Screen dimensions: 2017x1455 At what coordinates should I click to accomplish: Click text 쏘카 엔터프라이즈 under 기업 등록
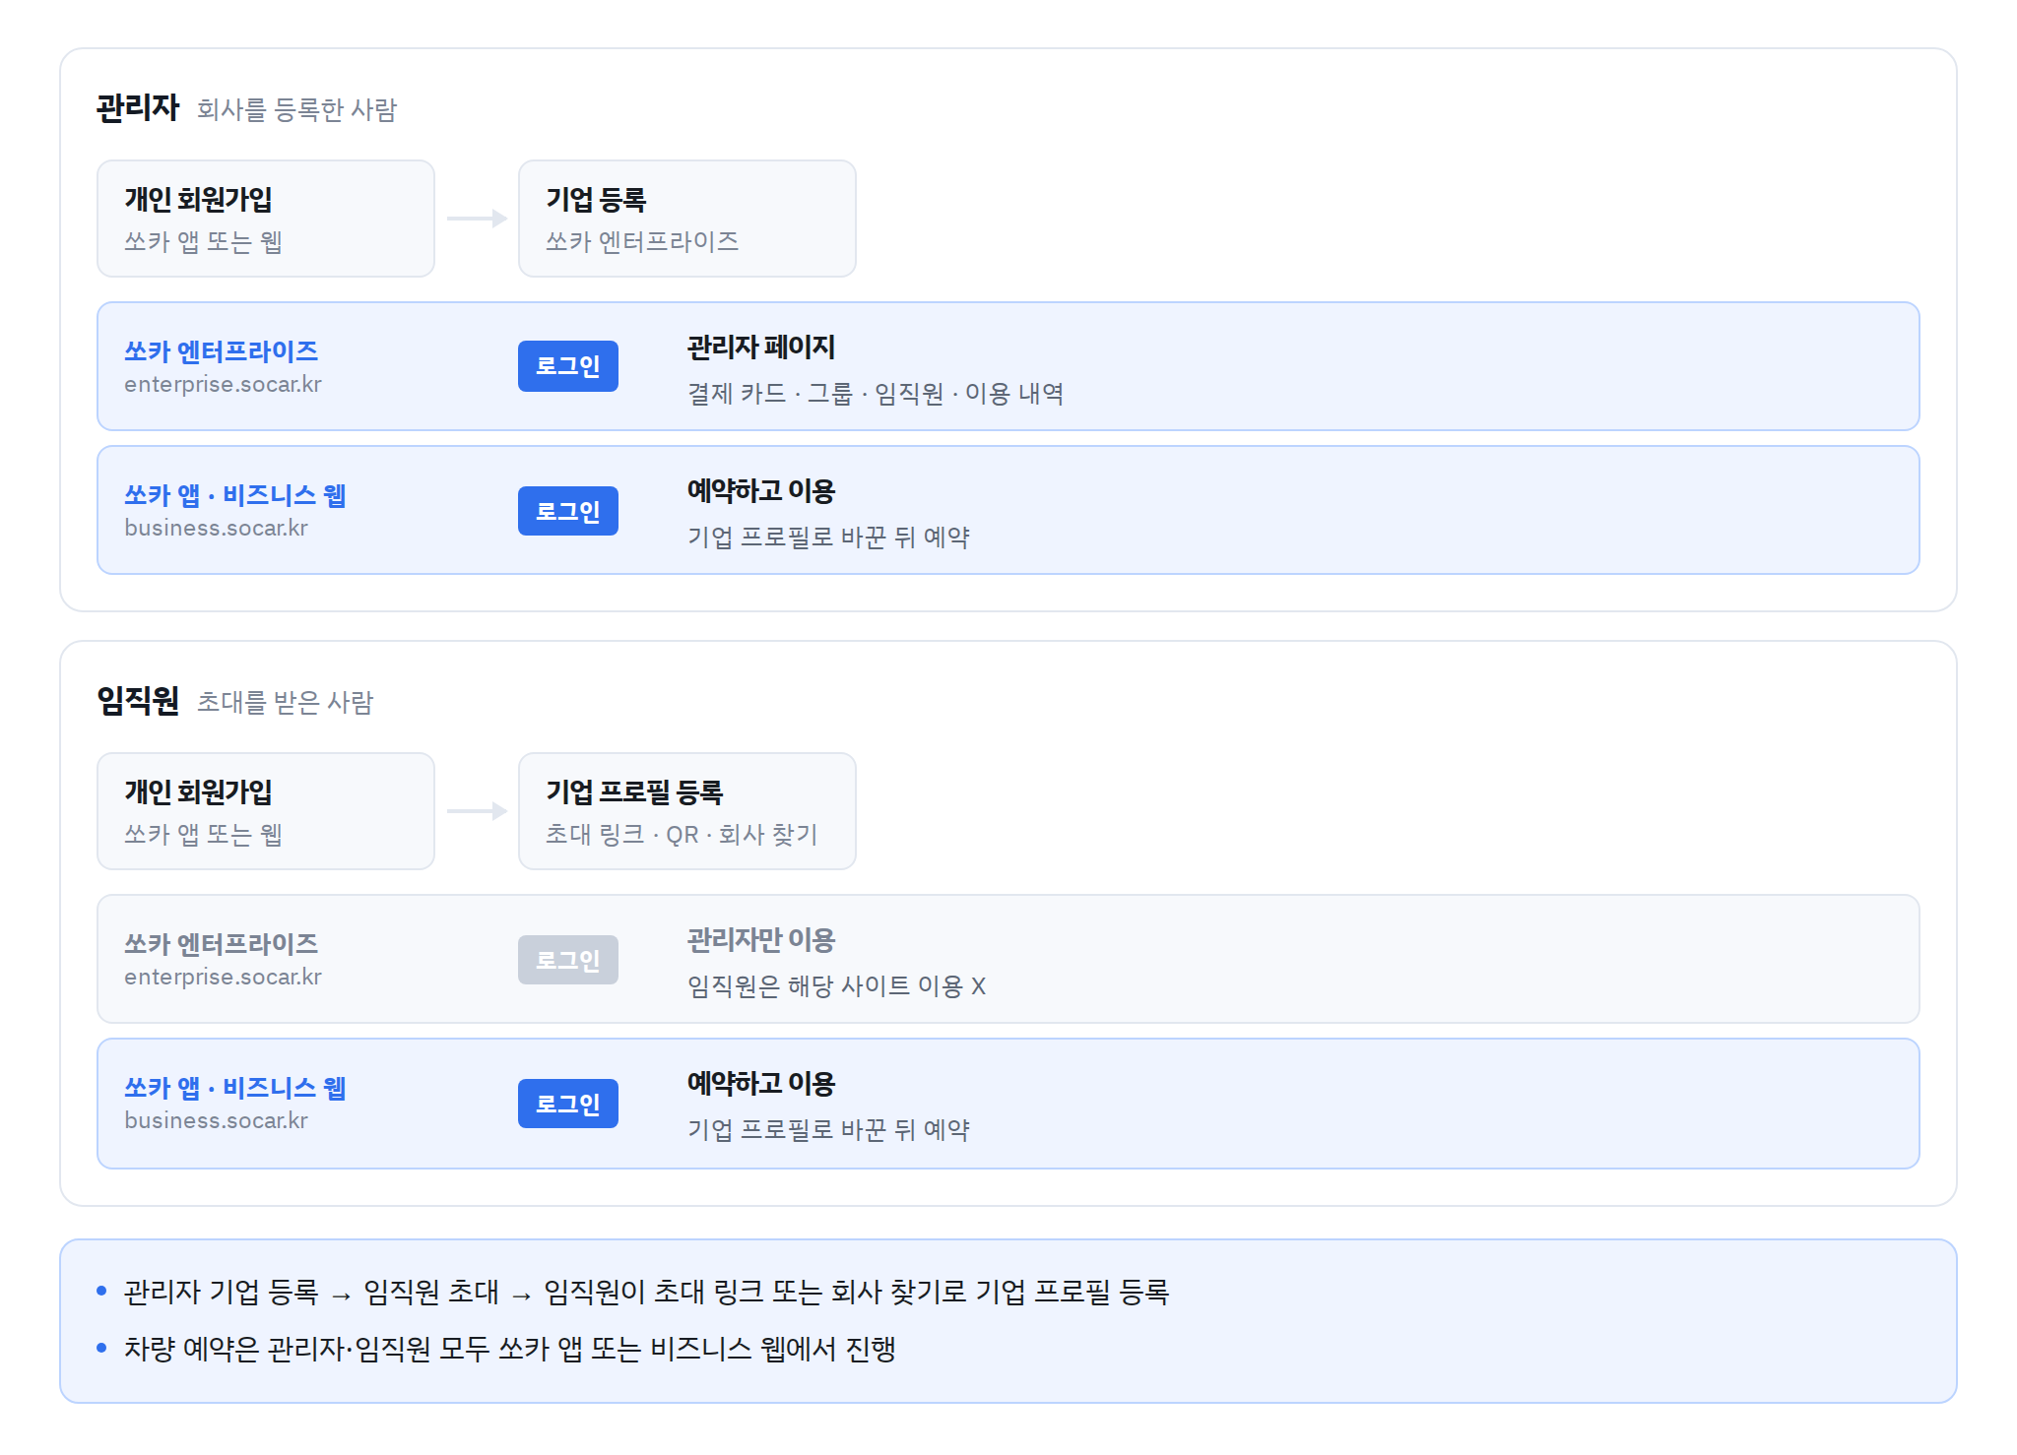click(x=642, y=241)
